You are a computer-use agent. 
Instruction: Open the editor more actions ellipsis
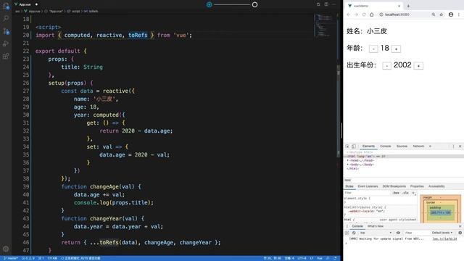(x=334, y=4)
